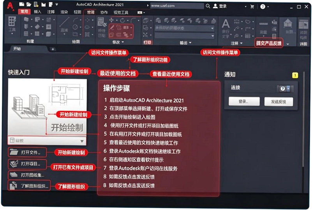Click the user account icon beside 登录

215,6
